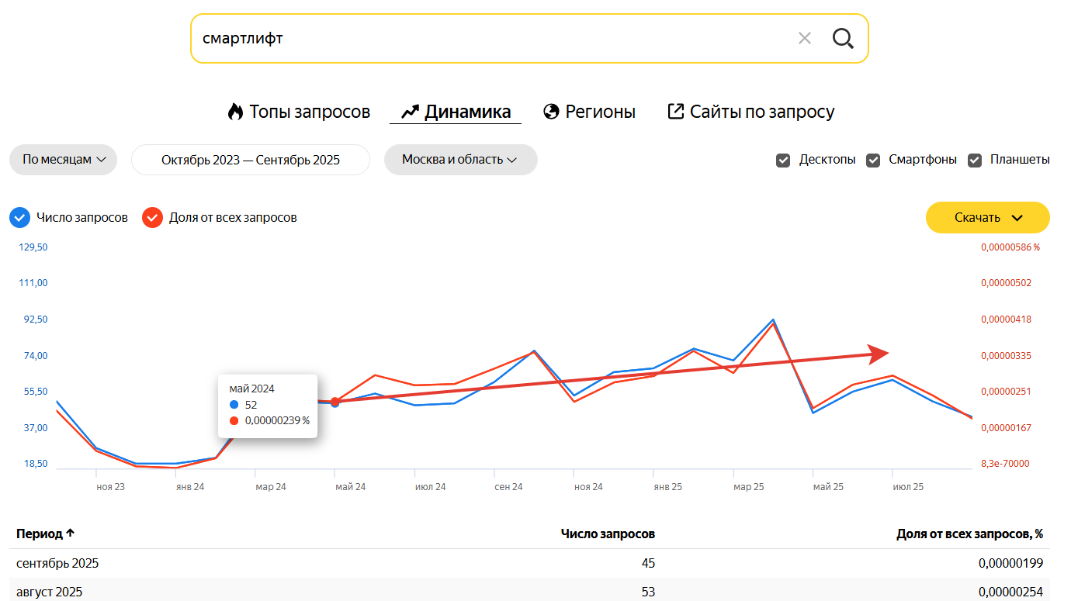Go to Сайты по запросу
Screen dimensions: 1071x601
click(x=761, y=112)
